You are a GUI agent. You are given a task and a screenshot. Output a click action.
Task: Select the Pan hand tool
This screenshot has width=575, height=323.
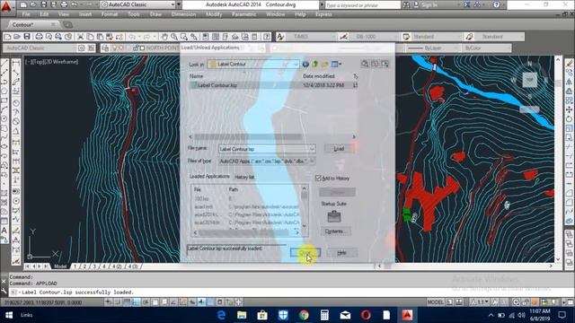tap(164, 37)
